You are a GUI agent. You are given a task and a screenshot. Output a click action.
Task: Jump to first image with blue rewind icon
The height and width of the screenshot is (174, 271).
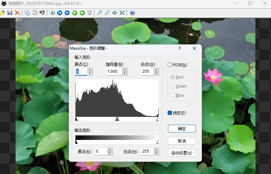[59, 13]
